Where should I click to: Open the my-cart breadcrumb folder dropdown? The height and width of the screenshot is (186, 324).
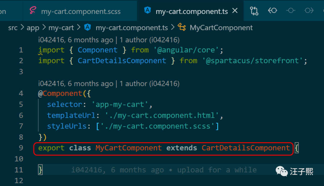click(x=61, y=28)
